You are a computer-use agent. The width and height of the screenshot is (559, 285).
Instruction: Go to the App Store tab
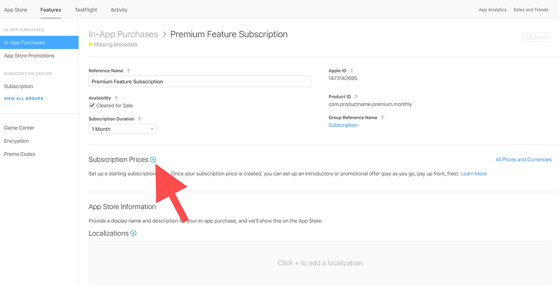[x=15, y=10]
